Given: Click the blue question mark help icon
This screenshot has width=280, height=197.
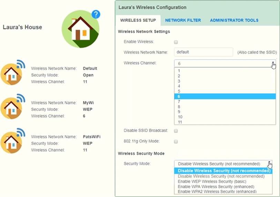Looking at the screenshot, I should pyautogui.click(x=96, y=14).
